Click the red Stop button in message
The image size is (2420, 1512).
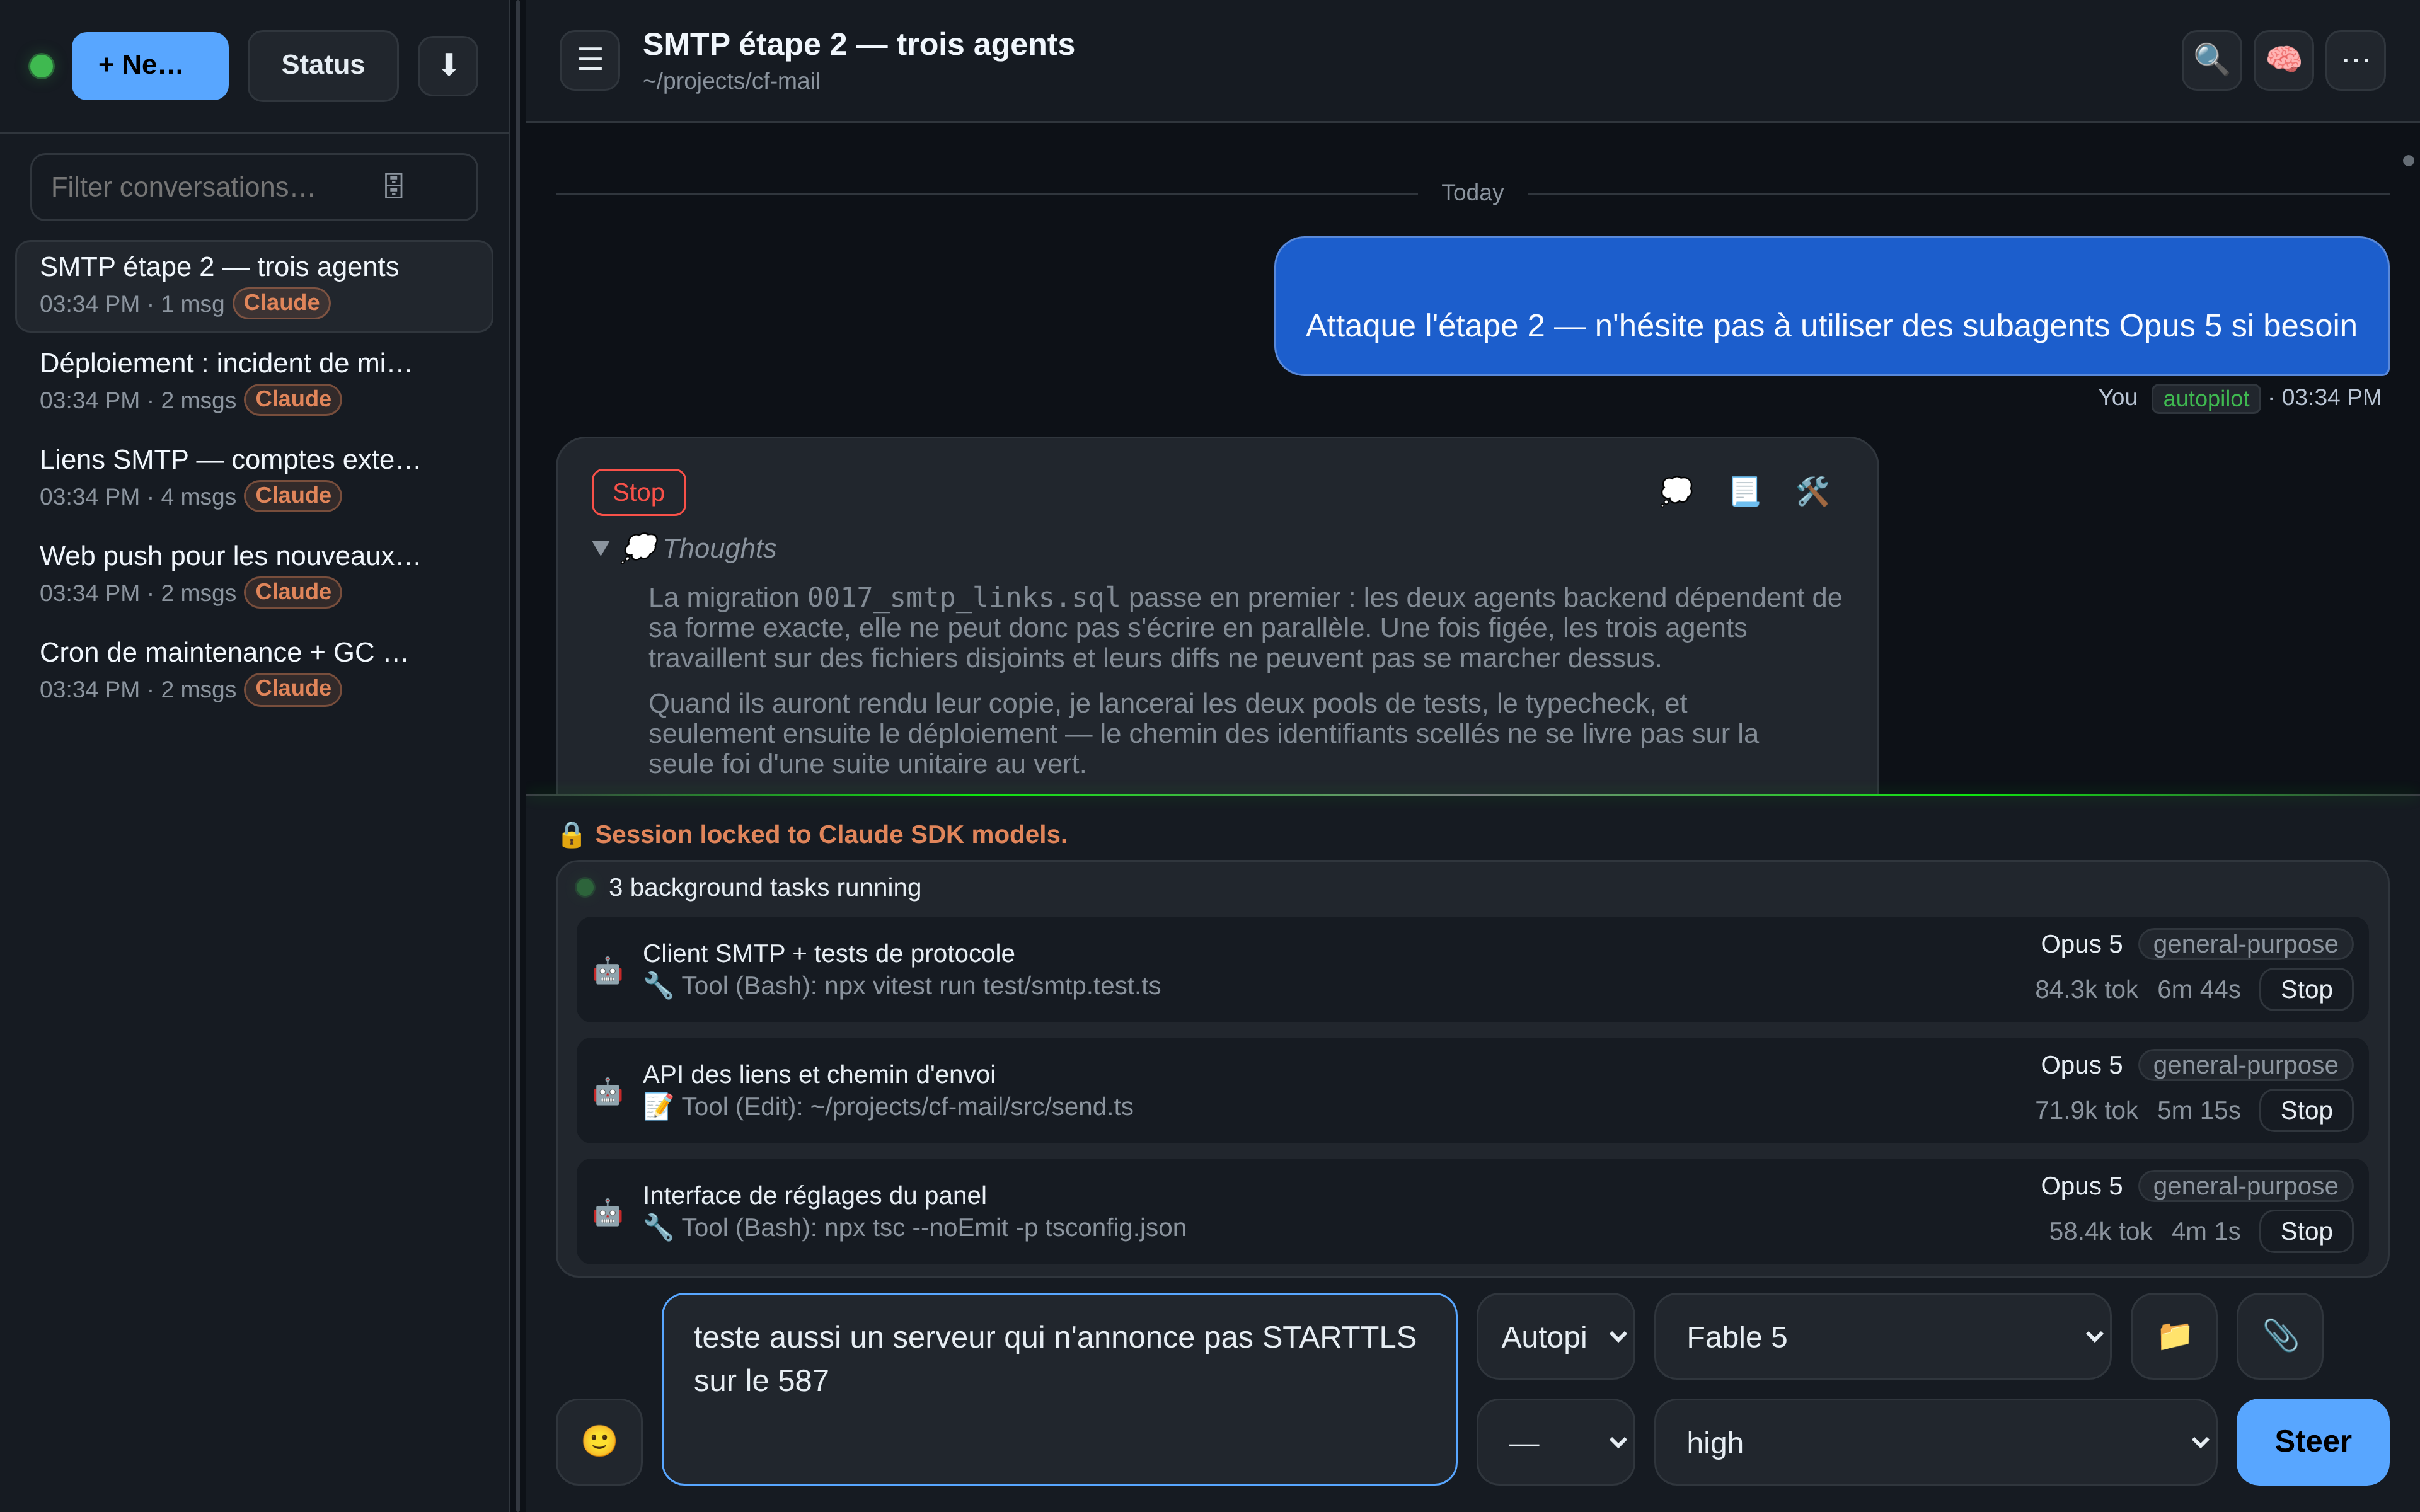tap(638, 492)
